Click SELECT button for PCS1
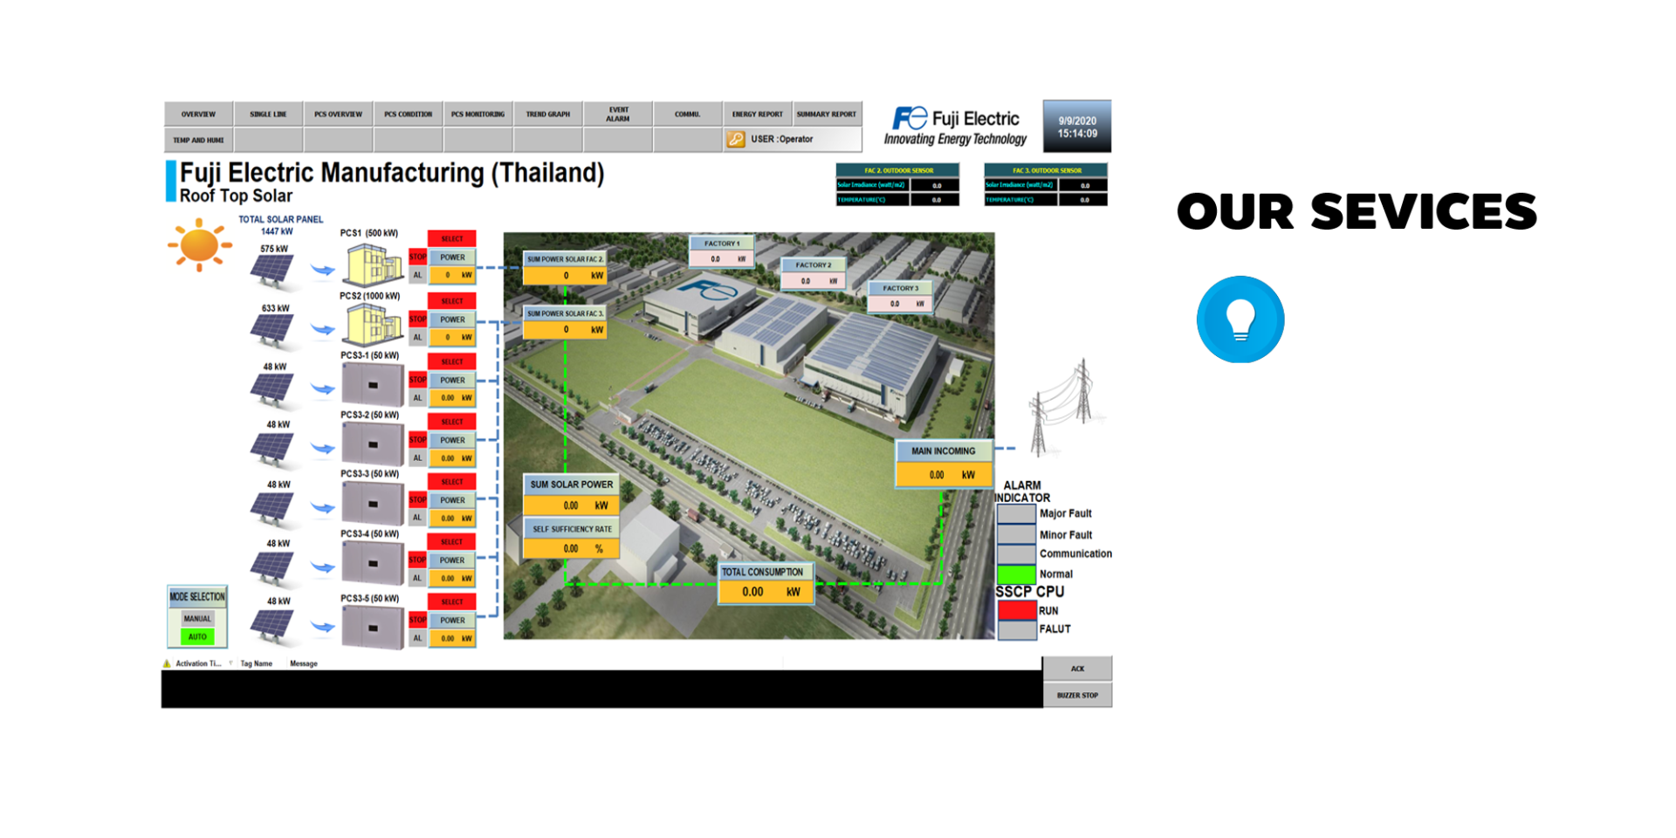 click(x=451, y=238)
